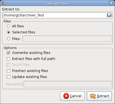Tick the Touch files checkbox

pyautogui.click(x=9, y=65)
